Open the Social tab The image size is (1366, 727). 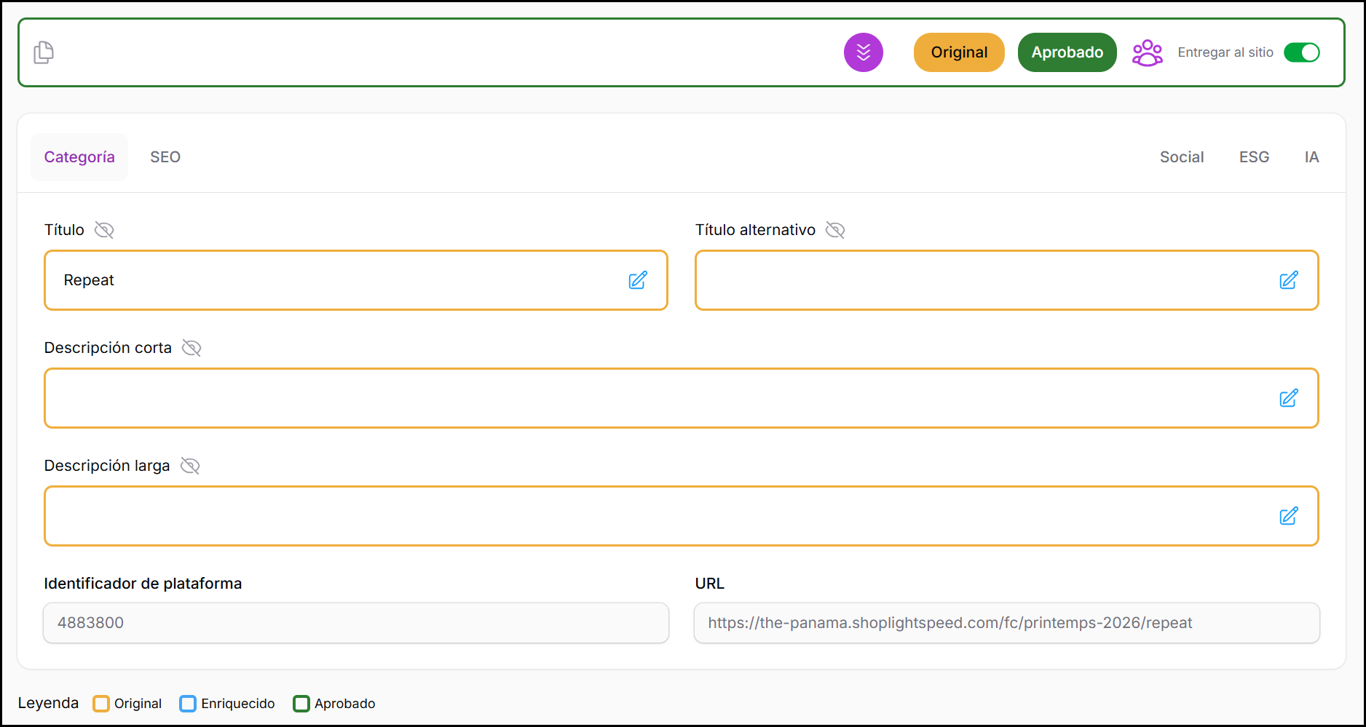1181,157
